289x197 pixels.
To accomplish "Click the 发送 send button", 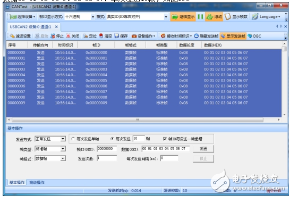I will pos(203,149).
